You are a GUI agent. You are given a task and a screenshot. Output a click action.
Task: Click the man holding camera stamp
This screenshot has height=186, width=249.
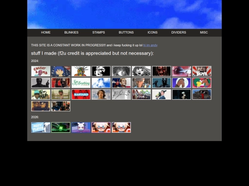click(x=161, y=95)
